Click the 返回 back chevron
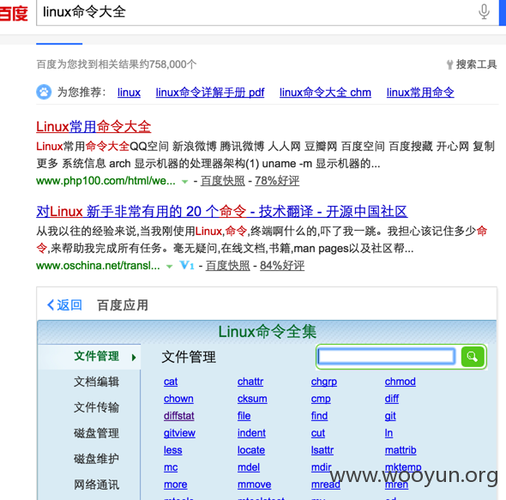This screenshot has width=506, height=500. coord(51,304)
